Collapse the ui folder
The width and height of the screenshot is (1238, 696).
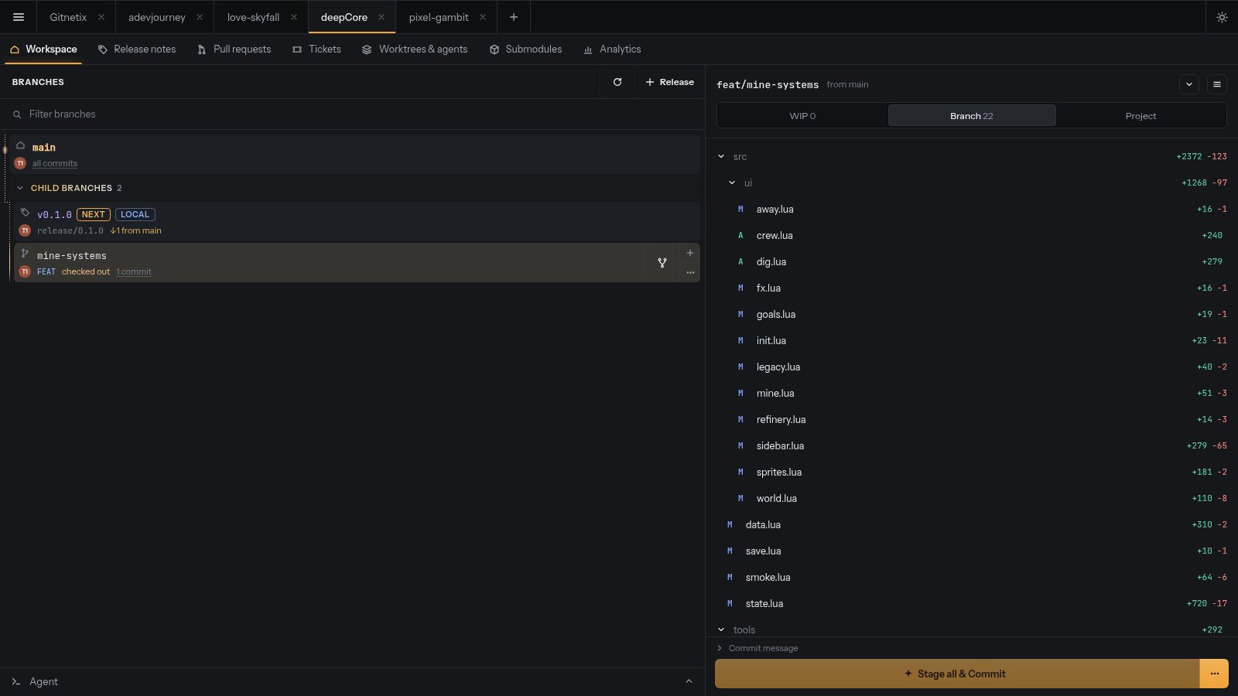tap(732, 183)
